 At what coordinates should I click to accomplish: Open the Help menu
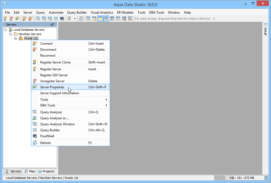click(x=187, y=13)
